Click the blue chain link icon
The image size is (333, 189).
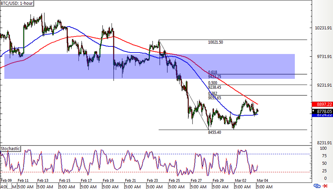(x=317, y=186)
